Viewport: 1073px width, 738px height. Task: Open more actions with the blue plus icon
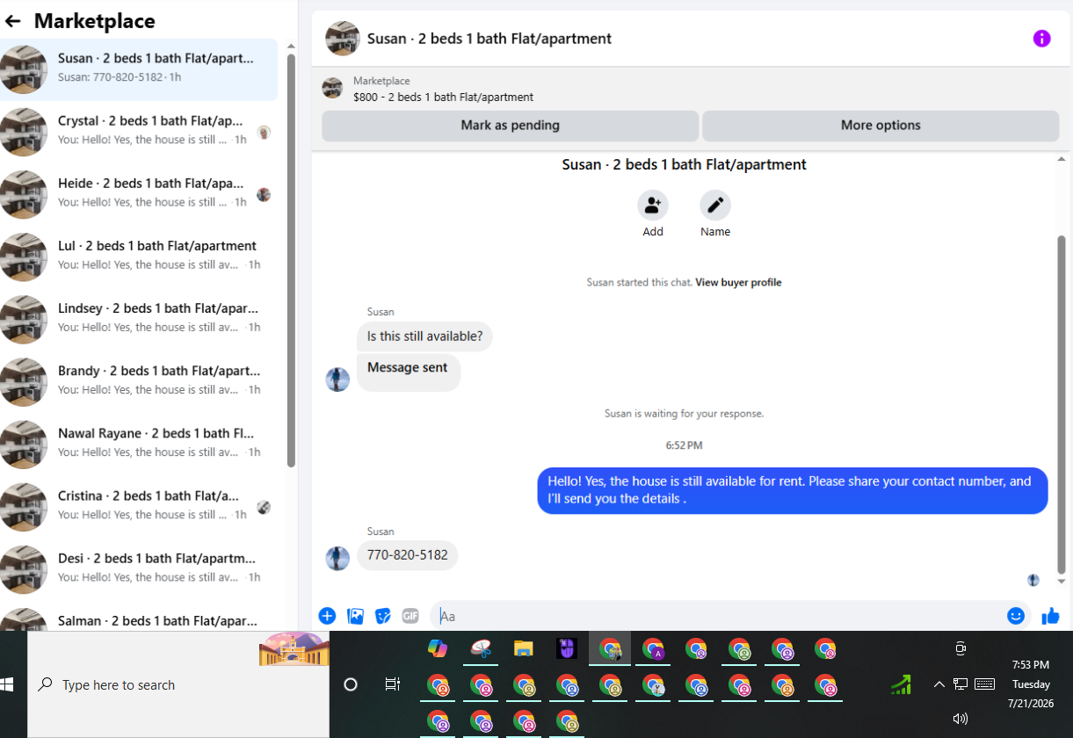[327, 616]
